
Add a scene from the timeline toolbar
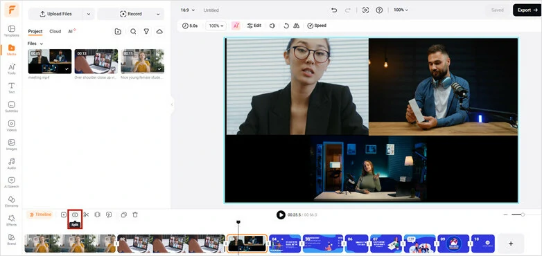[64, 214]
